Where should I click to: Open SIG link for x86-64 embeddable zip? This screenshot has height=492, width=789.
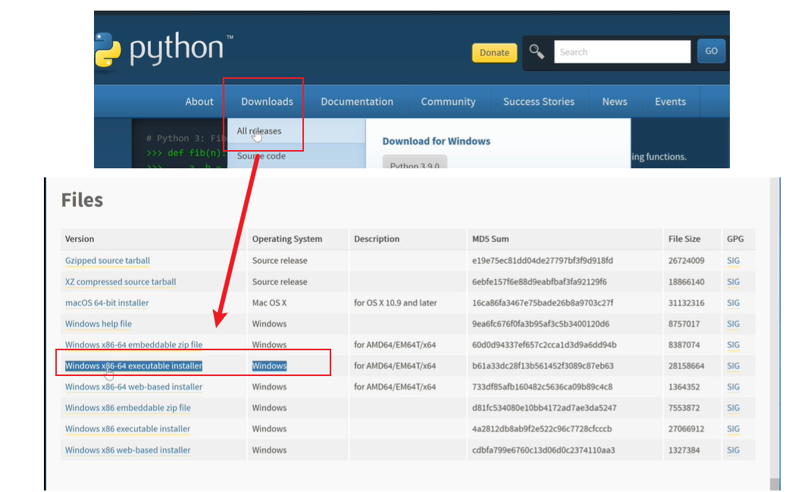tap(733, 345)
